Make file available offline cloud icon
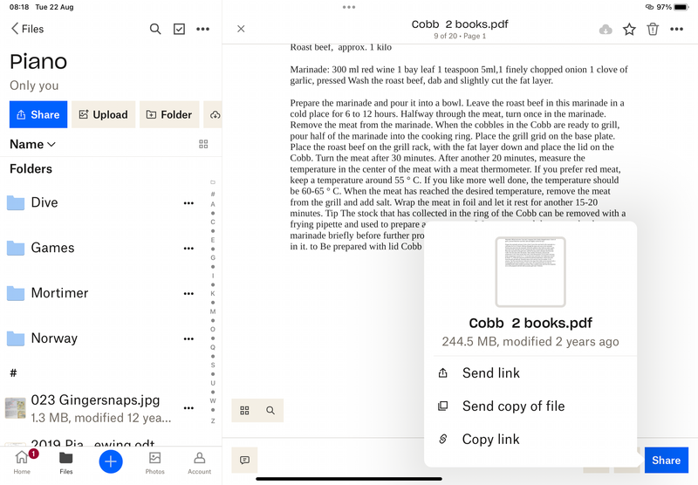The height and width of the screenshot is (485, 698). pos(606,30)
